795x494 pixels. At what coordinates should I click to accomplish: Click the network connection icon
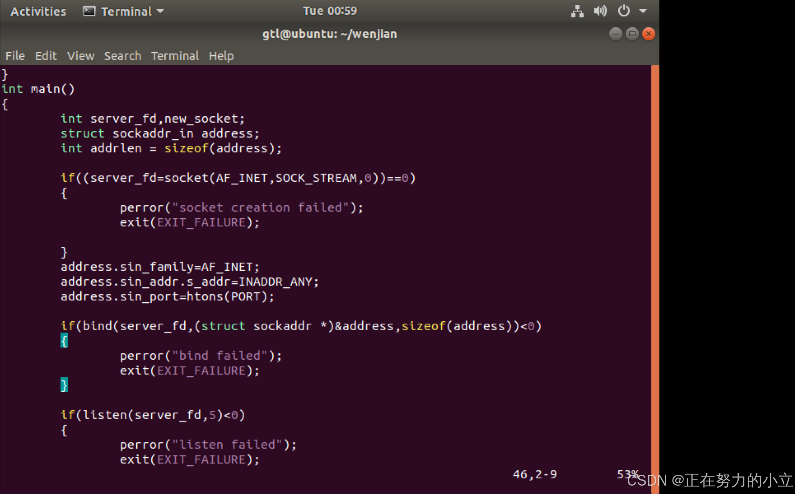(x=577, y=11)
